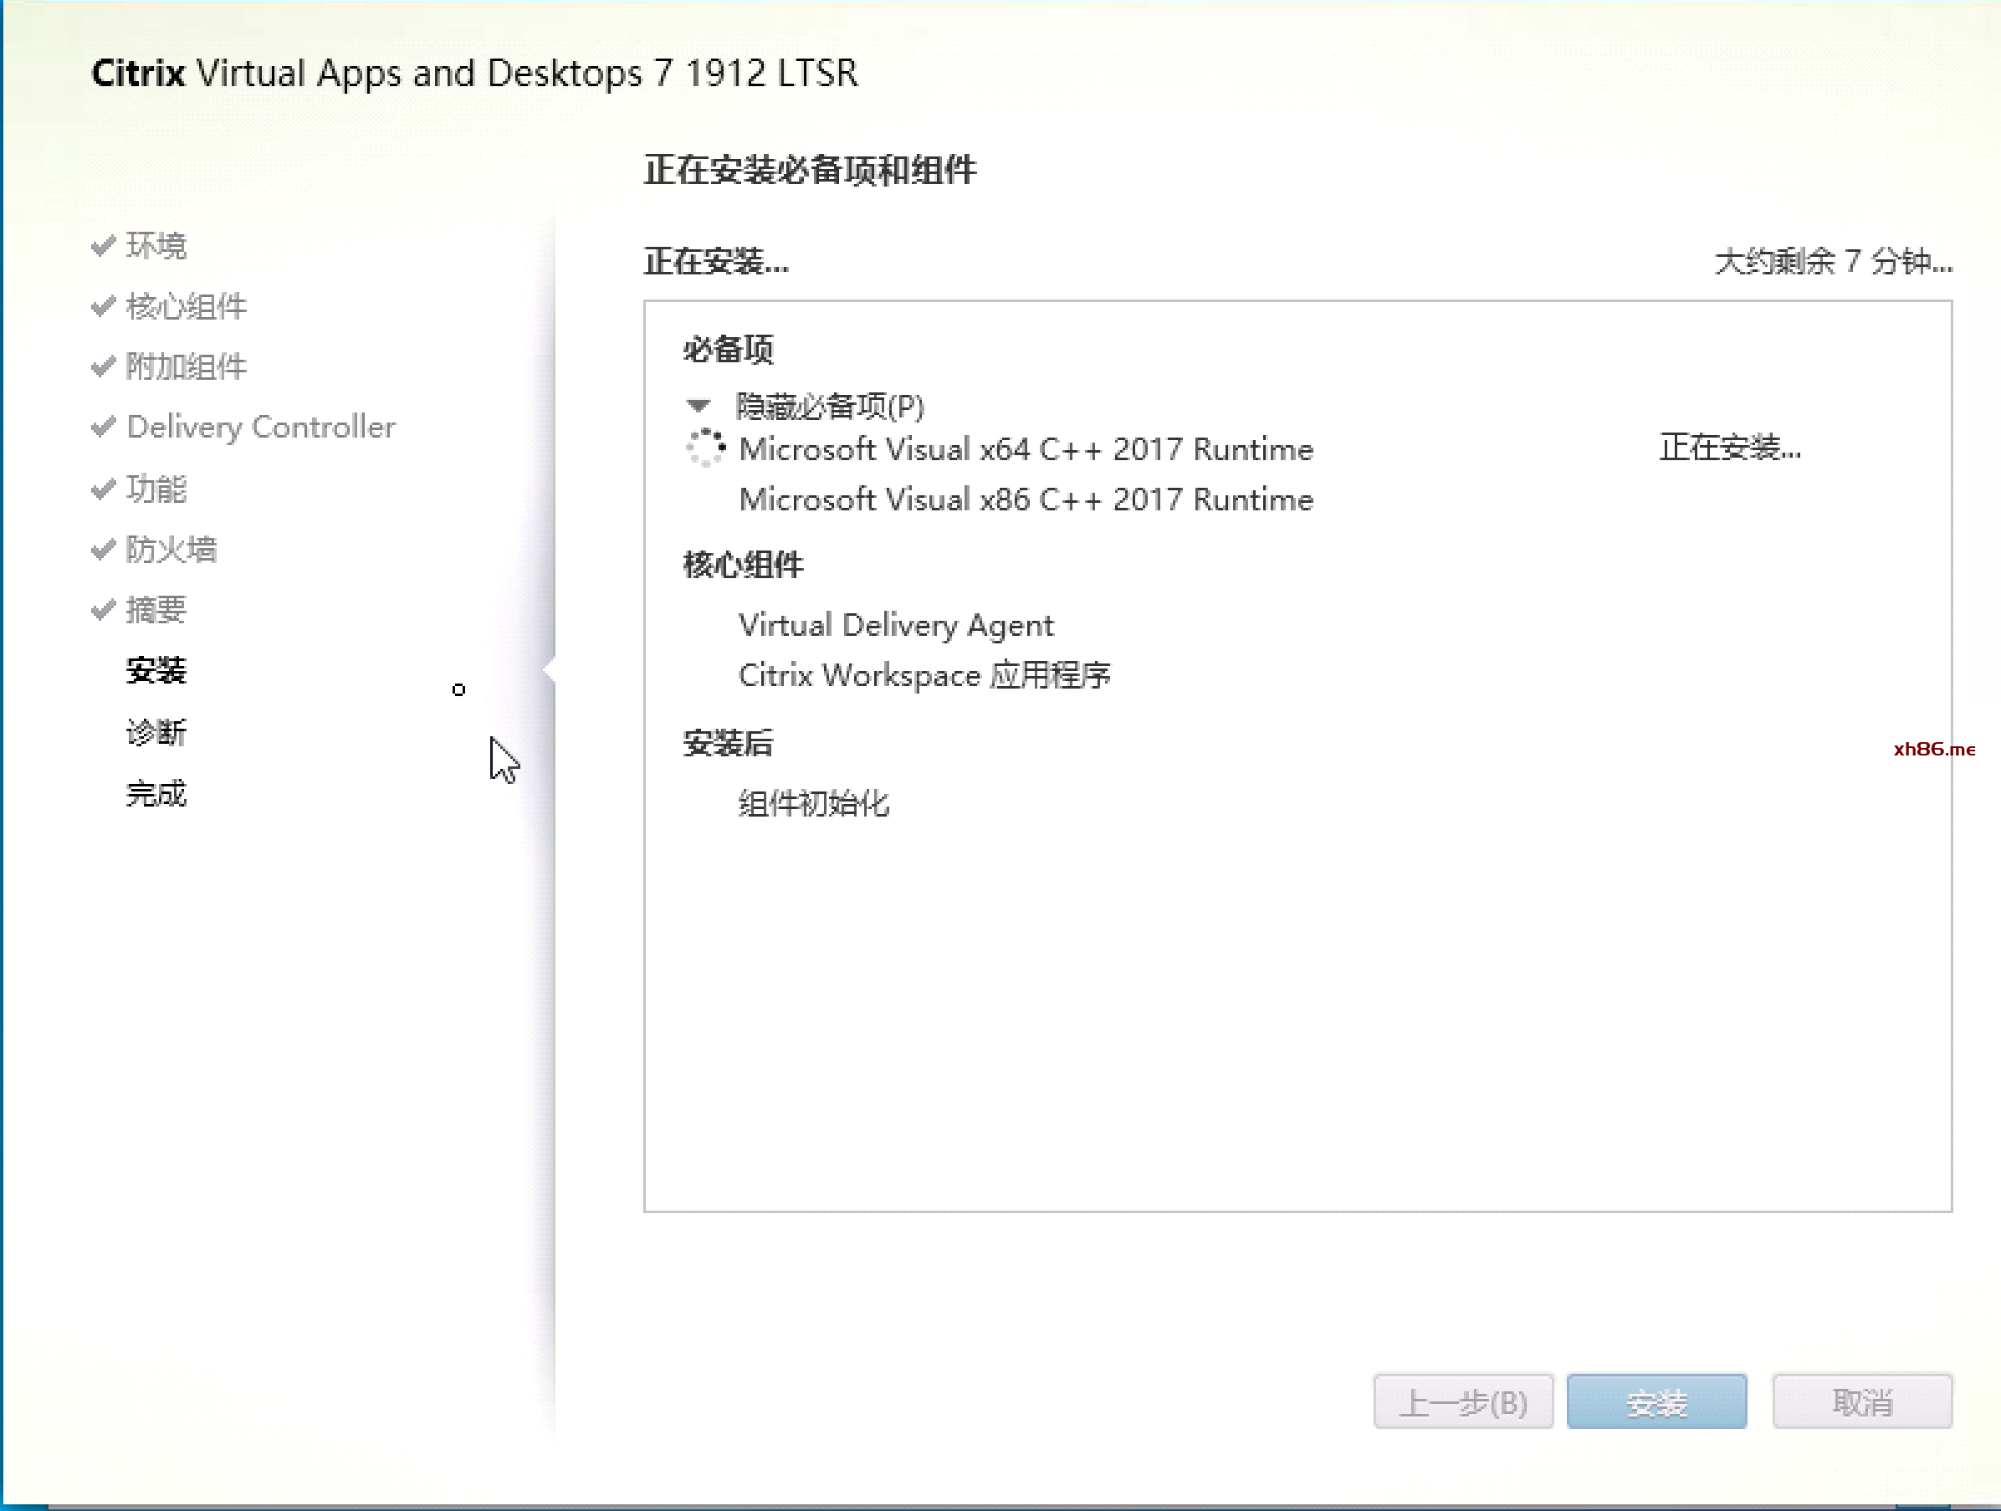The width and height of the screenshot is (2001, 1511).
Task: Select the 安装 step in sidebar
Action: coord(156,670)
